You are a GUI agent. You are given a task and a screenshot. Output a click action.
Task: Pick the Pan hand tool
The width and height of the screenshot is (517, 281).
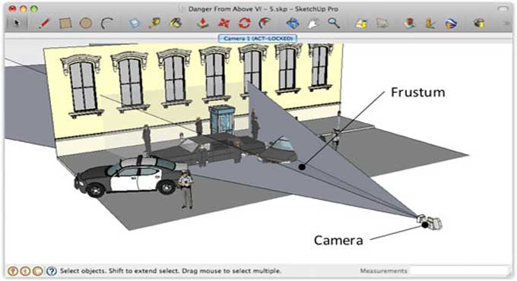point(313,24)
